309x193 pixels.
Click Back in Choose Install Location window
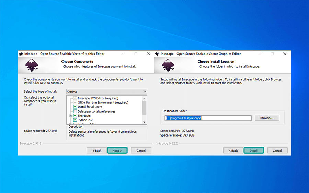click(x=233, y=151)
